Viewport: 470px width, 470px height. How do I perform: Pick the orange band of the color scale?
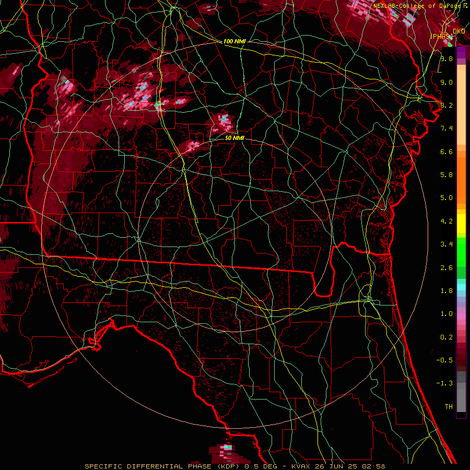point(461,181)
